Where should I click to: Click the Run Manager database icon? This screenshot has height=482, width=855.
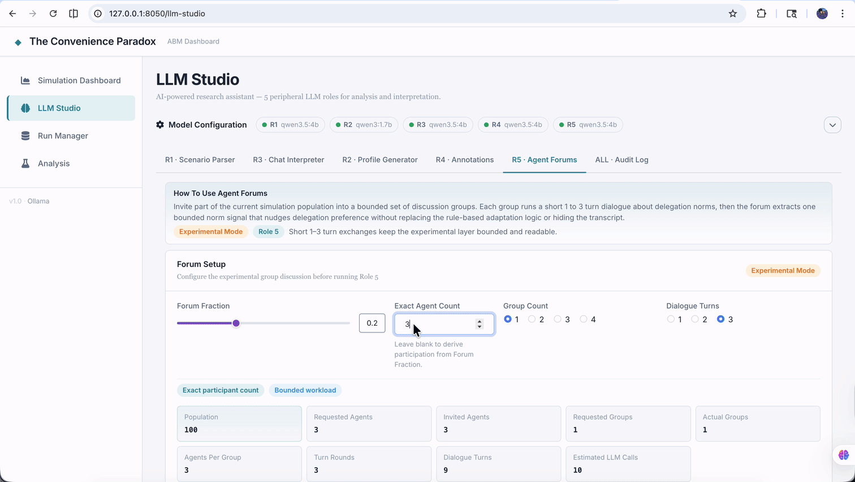pyautogui.click(x=25, y=135)
